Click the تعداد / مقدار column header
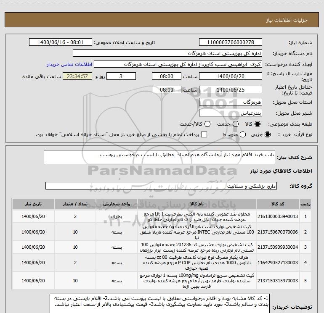 point(75,204)
